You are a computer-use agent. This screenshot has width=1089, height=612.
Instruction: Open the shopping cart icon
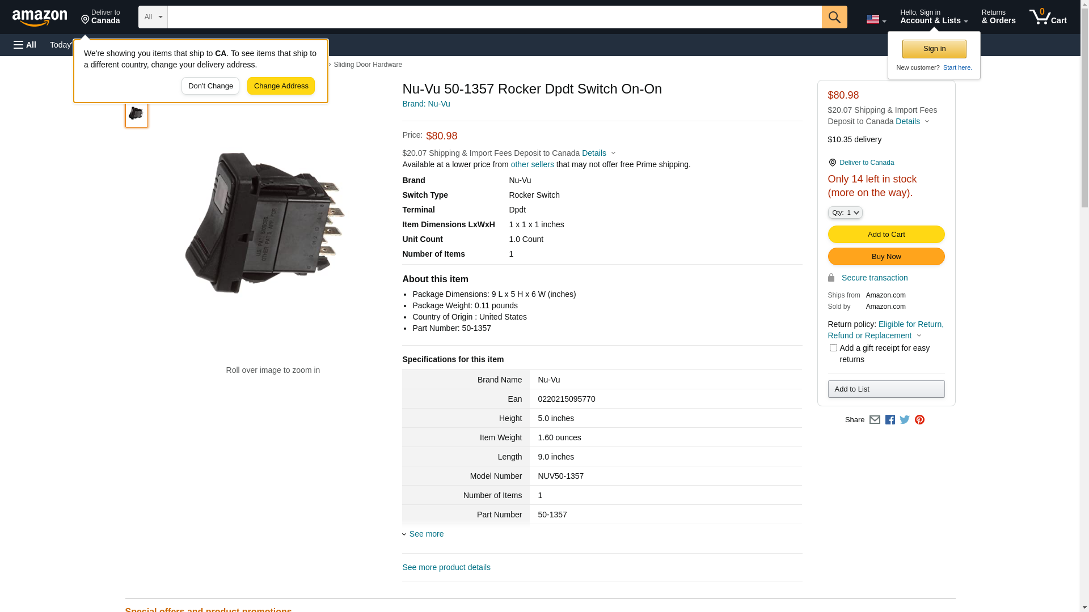tap(1048, 17)
